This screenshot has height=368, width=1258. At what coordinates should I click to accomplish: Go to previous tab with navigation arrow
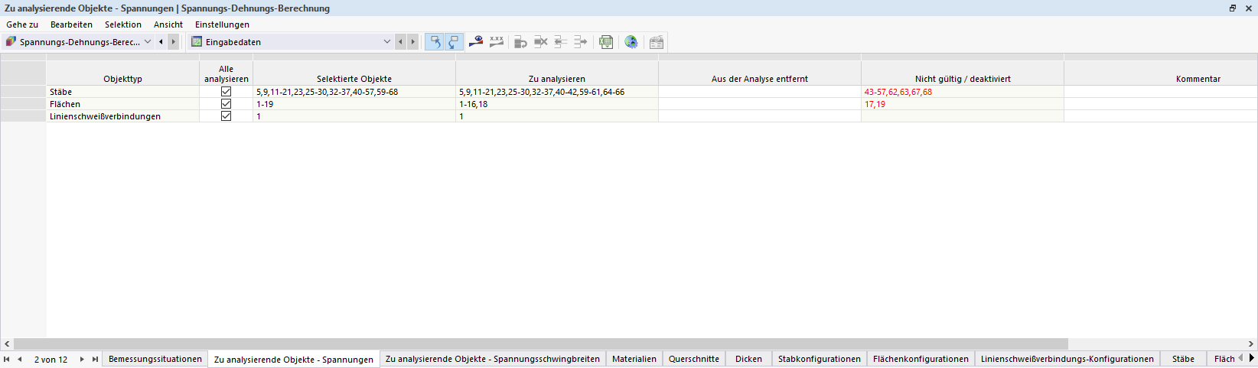click(20, 359)
